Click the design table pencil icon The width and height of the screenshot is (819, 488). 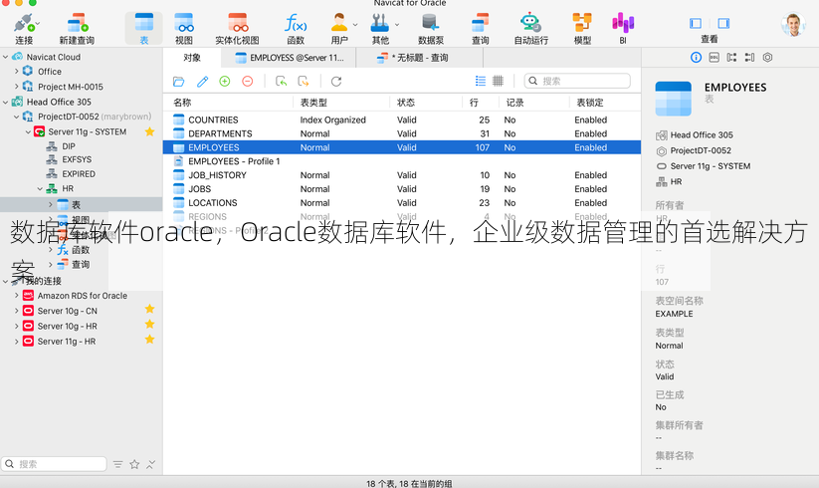coord(202,81)
